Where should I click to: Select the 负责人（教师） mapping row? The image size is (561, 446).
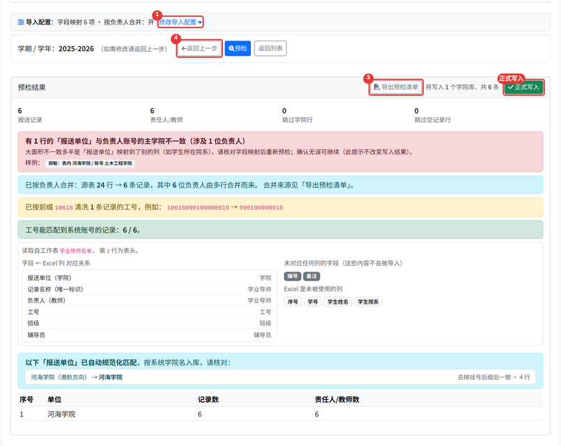coord(149,301)
